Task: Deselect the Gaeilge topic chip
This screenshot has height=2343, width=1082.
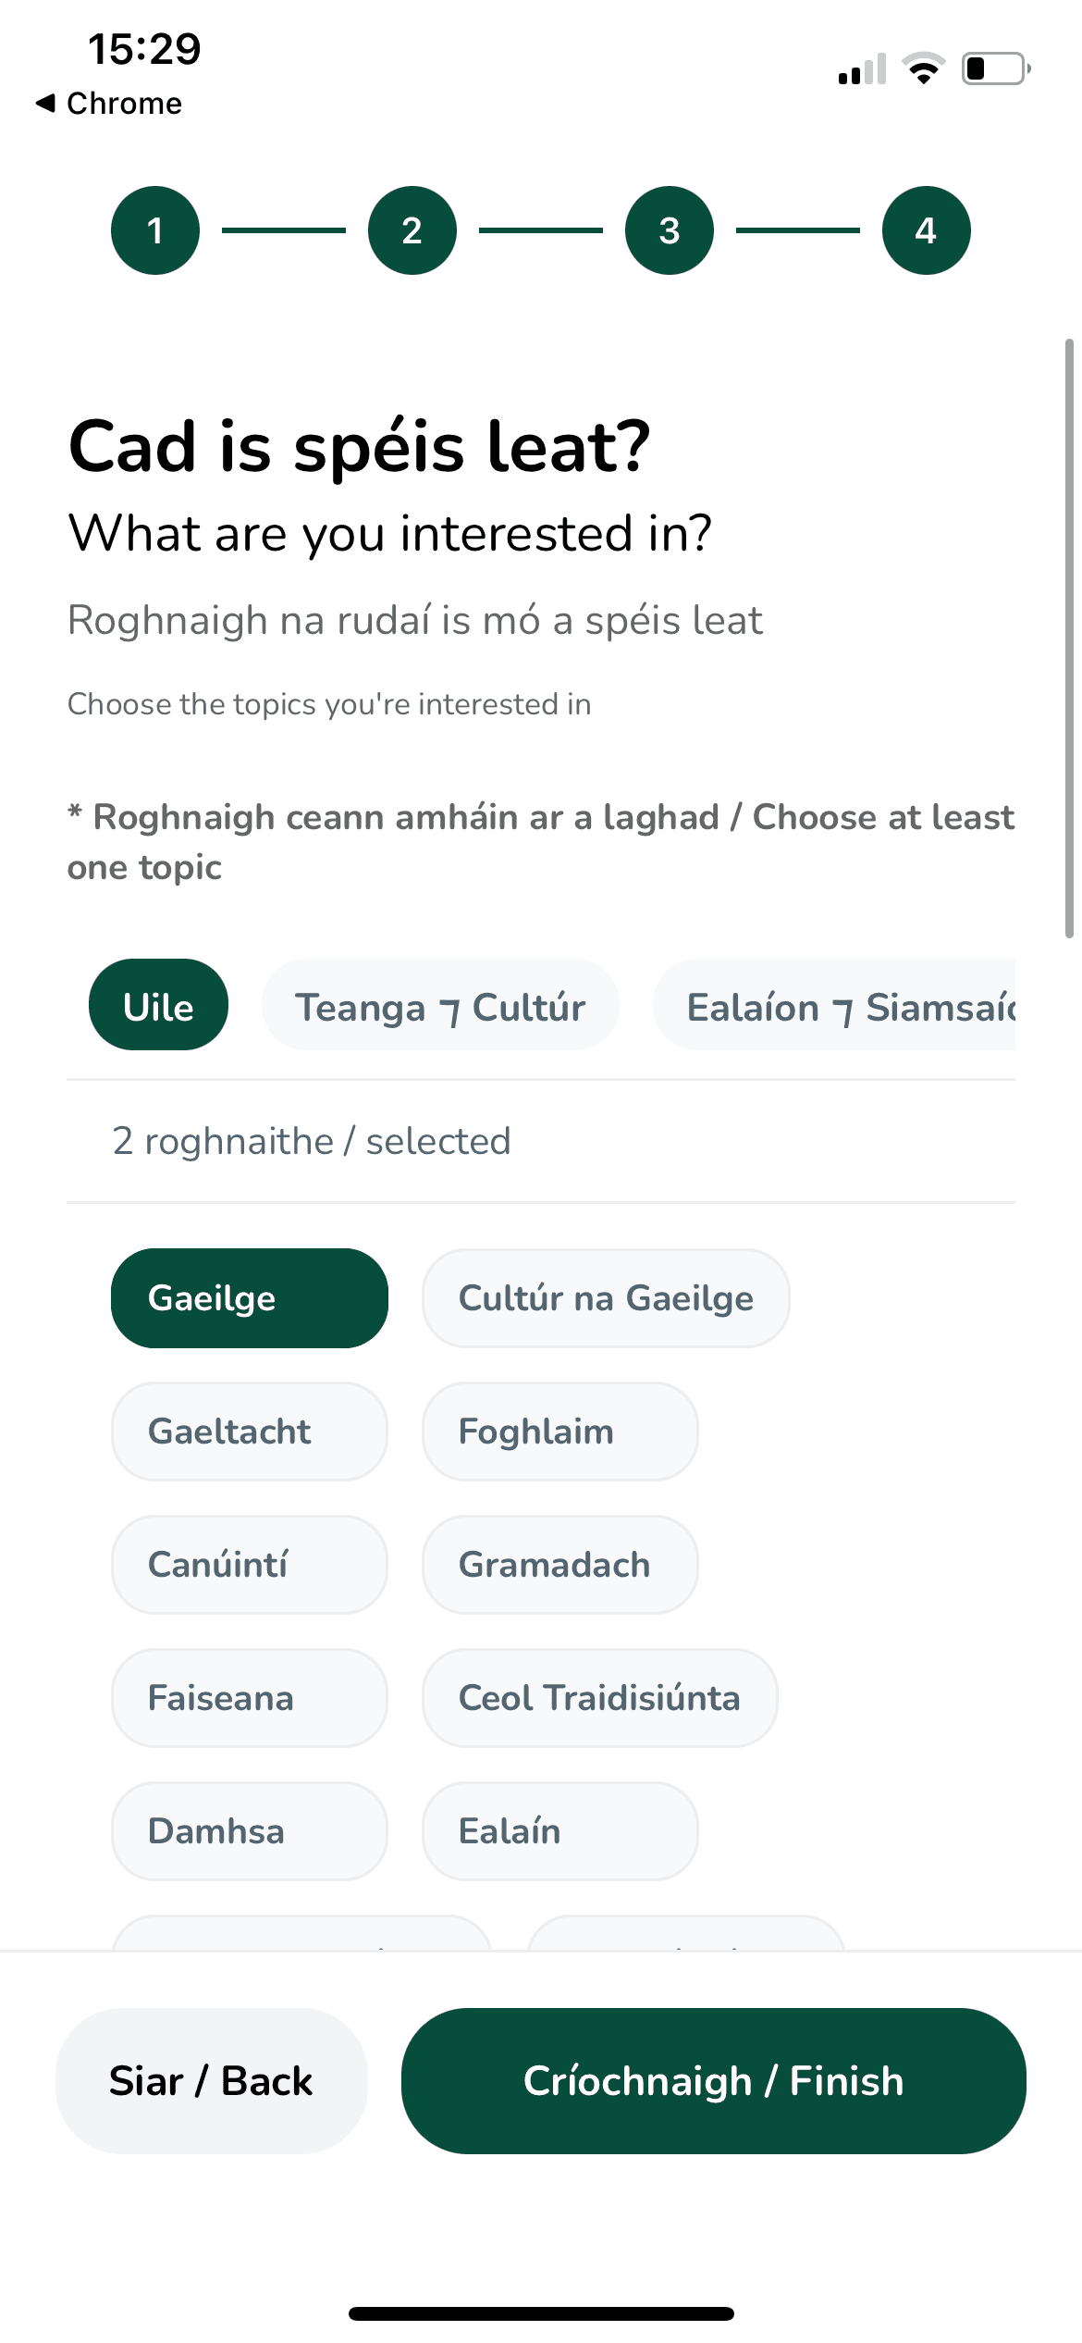Action: (x=249, y=1298)
